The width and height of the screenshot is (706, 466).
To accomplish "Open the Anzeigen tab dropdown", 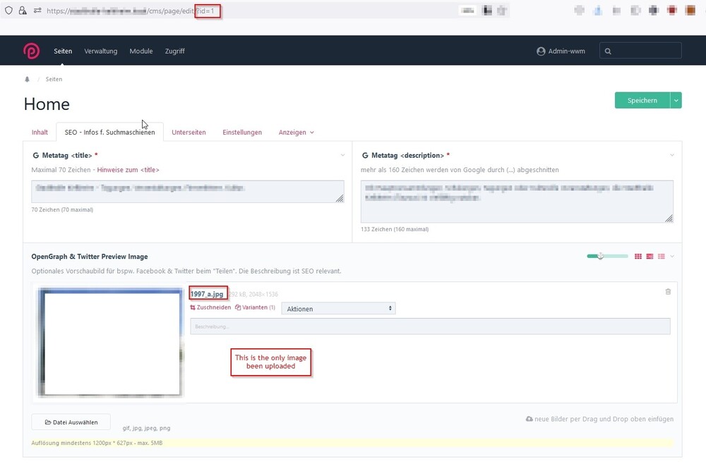I will 296,133.
